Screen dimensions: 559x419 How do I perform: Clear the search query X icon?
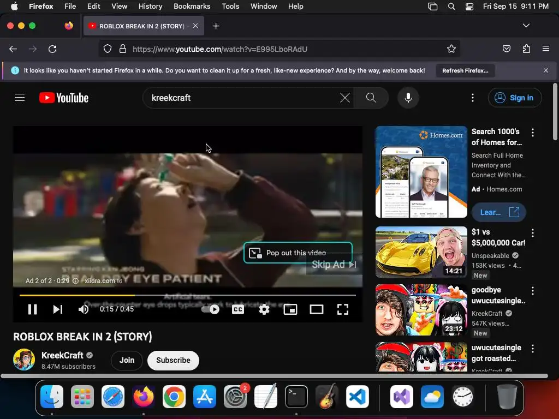tap(345, 98)
